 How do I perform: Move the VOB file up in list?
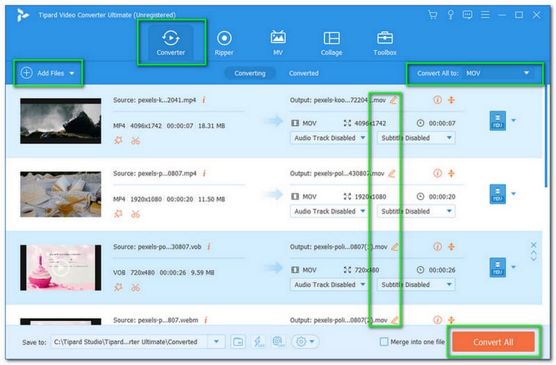click(x=534, y=252)
